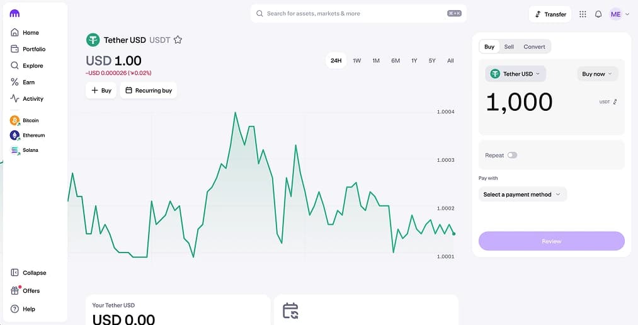Open the Buy now order type dropdown
638x325 pixels.
[x=597, y=74]
